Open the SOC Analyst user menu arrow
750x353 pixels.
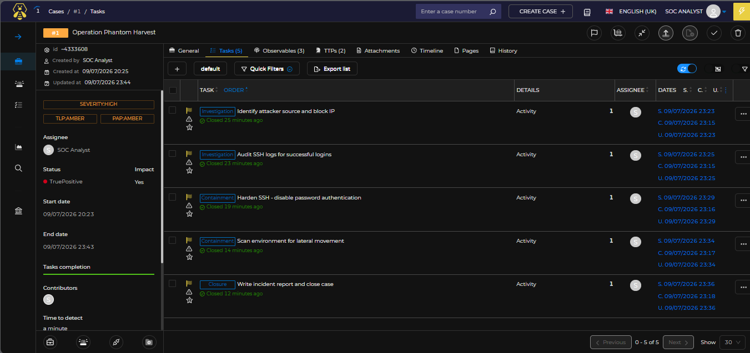724,12
